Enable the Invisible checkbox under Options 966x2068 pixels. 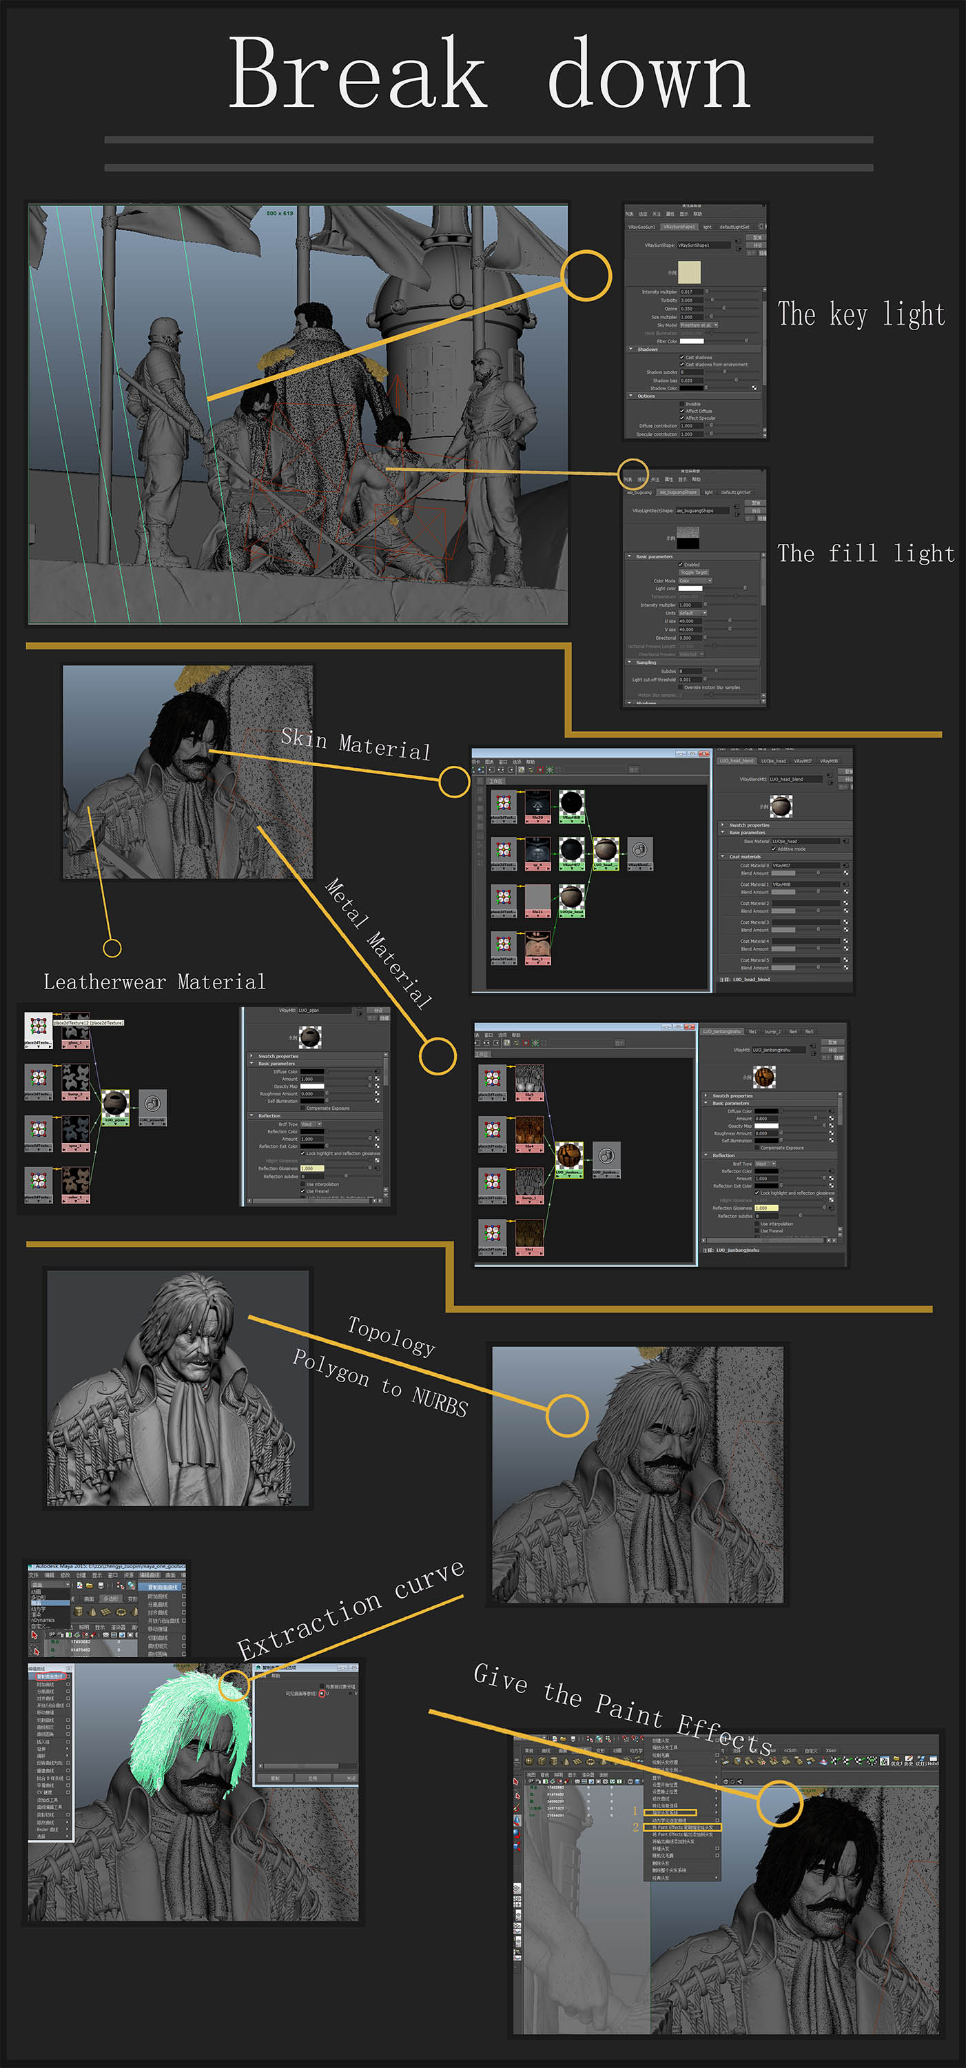tap(682, 404)
